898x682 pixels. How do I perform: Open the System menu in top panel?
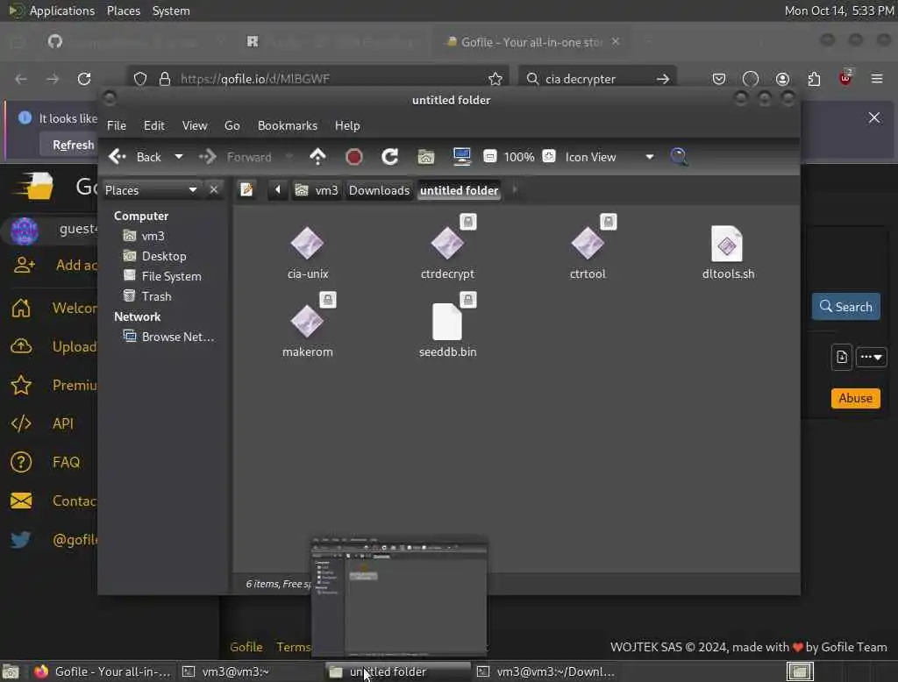[171, 11]
